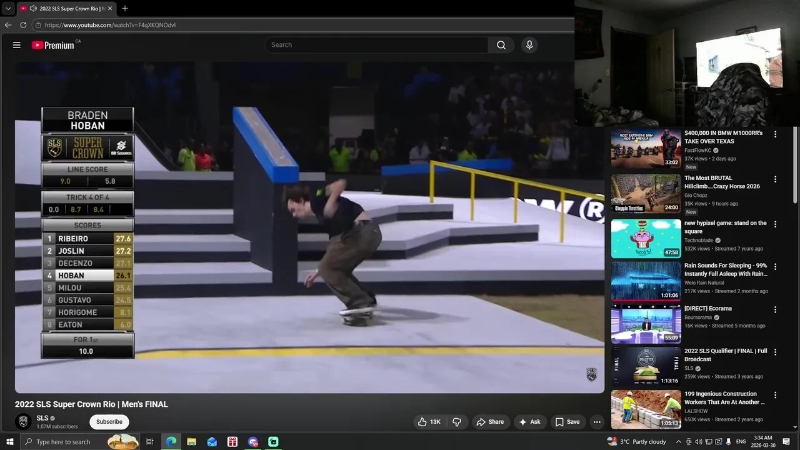Screen dimensions: 800x450
Task: Open the Ask AI button
Action: click(x=529, y=422)
